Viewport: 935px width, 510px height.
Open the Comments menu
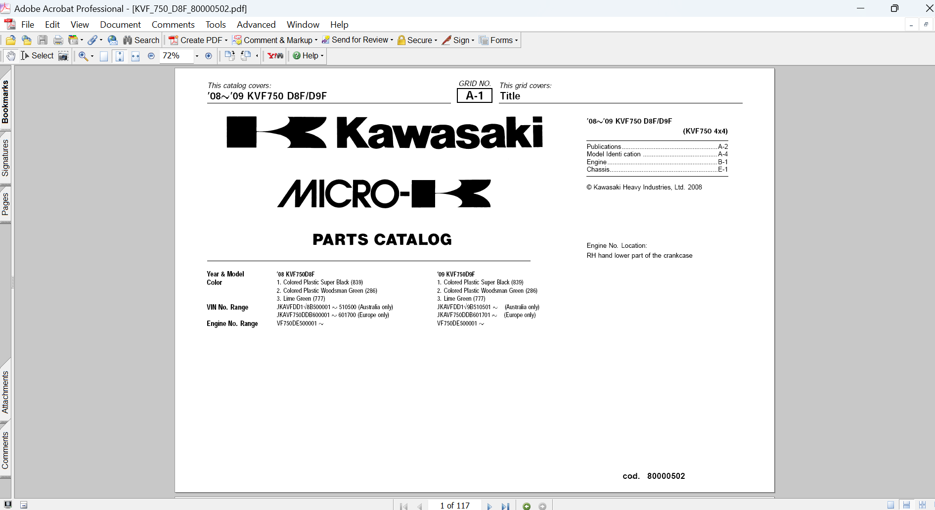coord(173,25)
